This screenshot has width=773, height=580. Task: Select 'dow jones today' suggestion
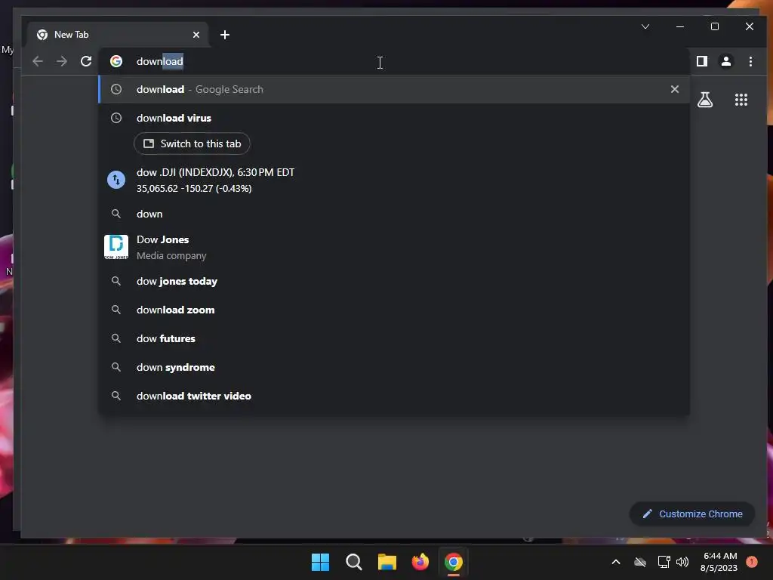coord(394,281)
